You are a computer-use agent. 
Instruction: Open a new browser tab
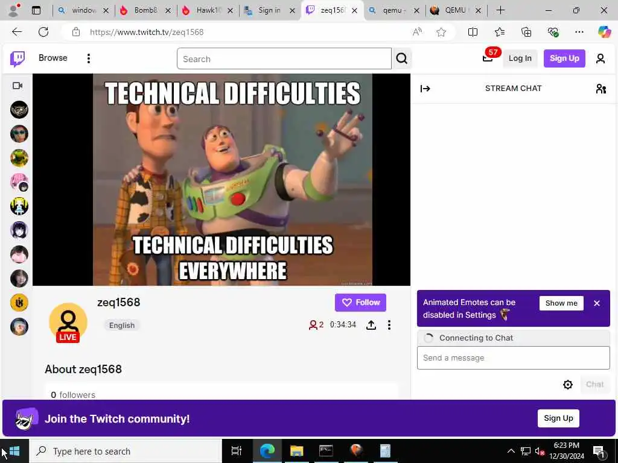pos(500,10)
